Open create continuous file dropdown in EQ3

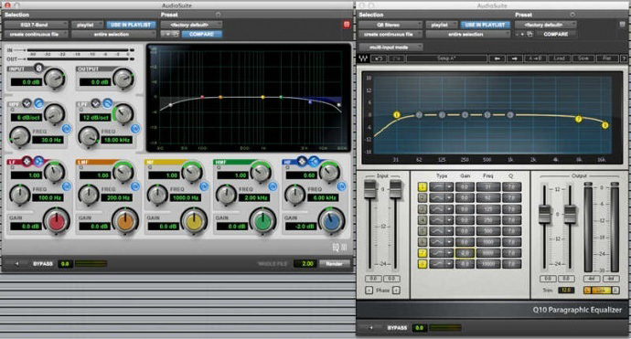(36, 34)
